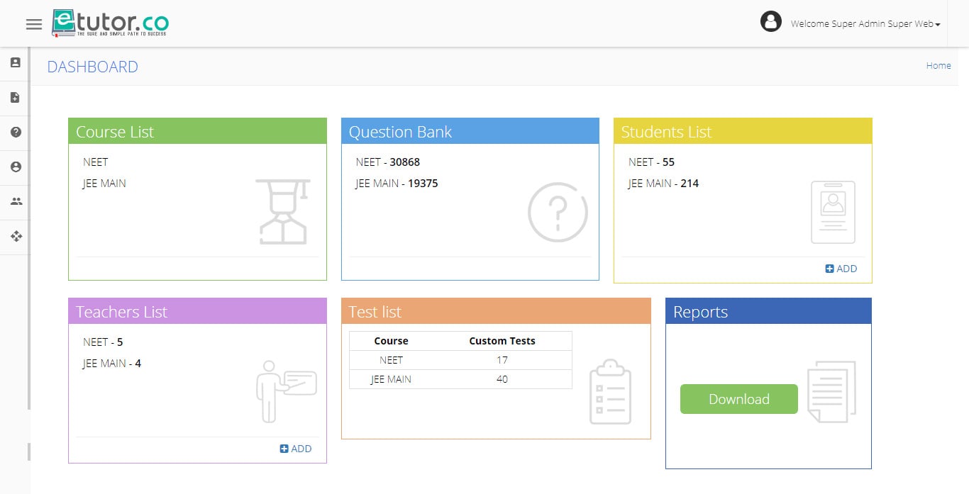Click JEE MAIN - 4 in Teachers List
The height and width of the screenshot is (494, 969).
pos(112,363)
